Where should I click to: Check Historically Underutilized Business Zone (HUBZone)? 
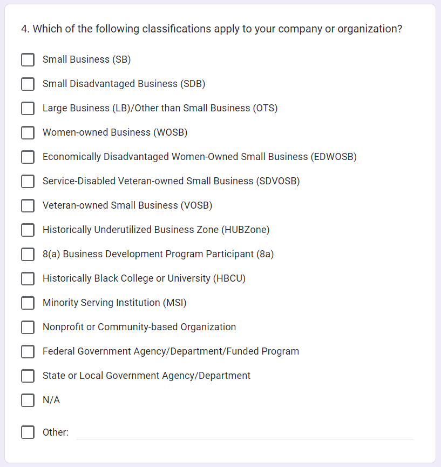click(28, 230)
